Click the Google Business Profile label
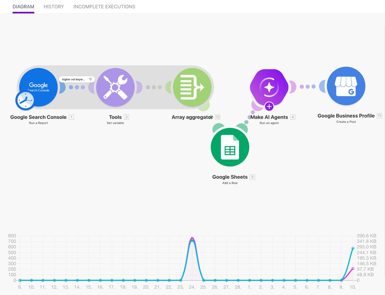385x295 pixels. [346, 116]
